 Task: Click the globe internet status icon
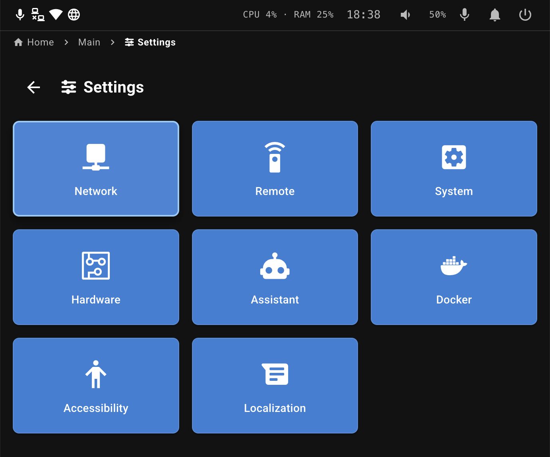pos(74,15)
